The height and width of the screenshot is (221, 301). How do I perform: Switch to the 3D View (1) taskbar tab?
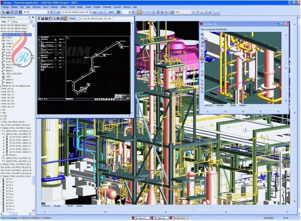[140, 218]
